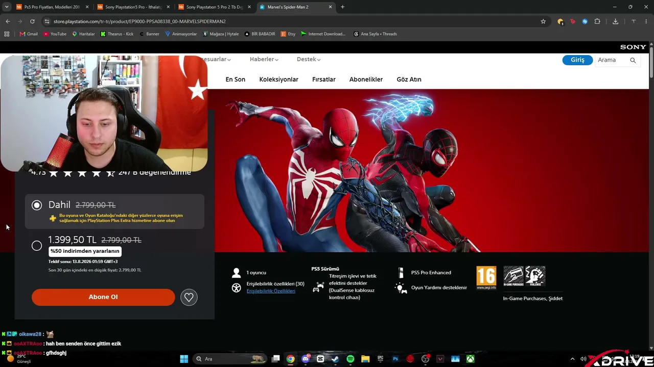Open the 'Mağaza | Hytale' bookmark
This screenshot has width=654, height=367.
221,34
